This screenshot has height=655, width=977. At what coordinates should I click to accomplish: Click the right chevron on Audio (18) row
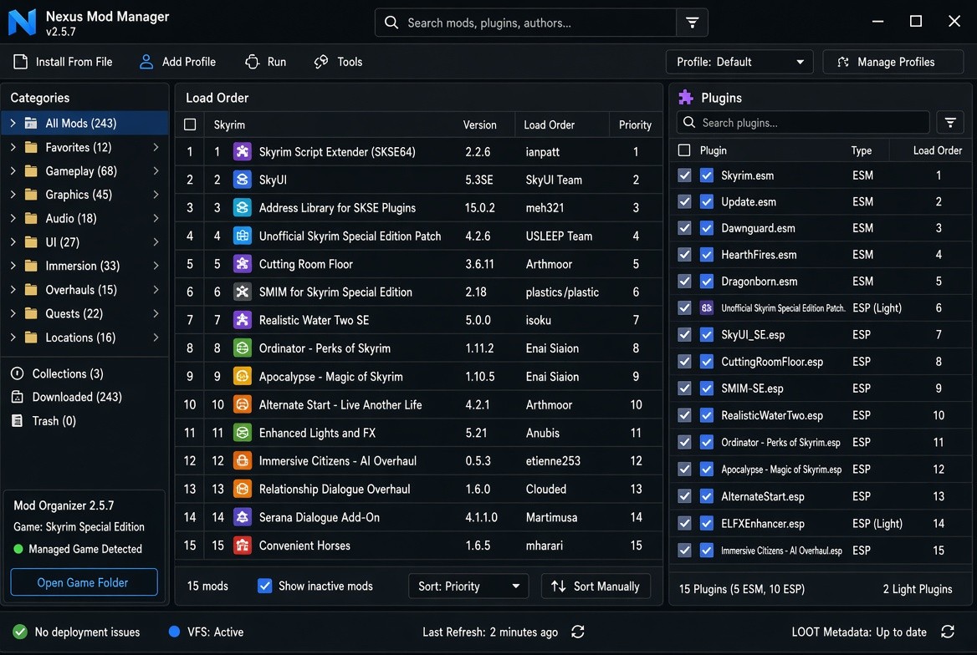(156, 218)
